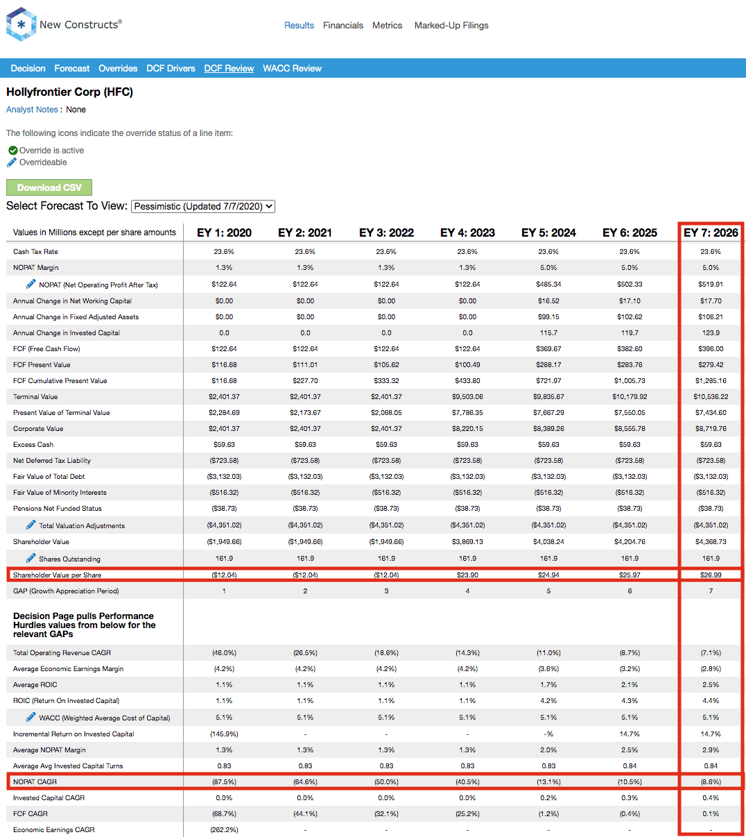Click the Fair Value of Total Debt label

coord(49,477)
